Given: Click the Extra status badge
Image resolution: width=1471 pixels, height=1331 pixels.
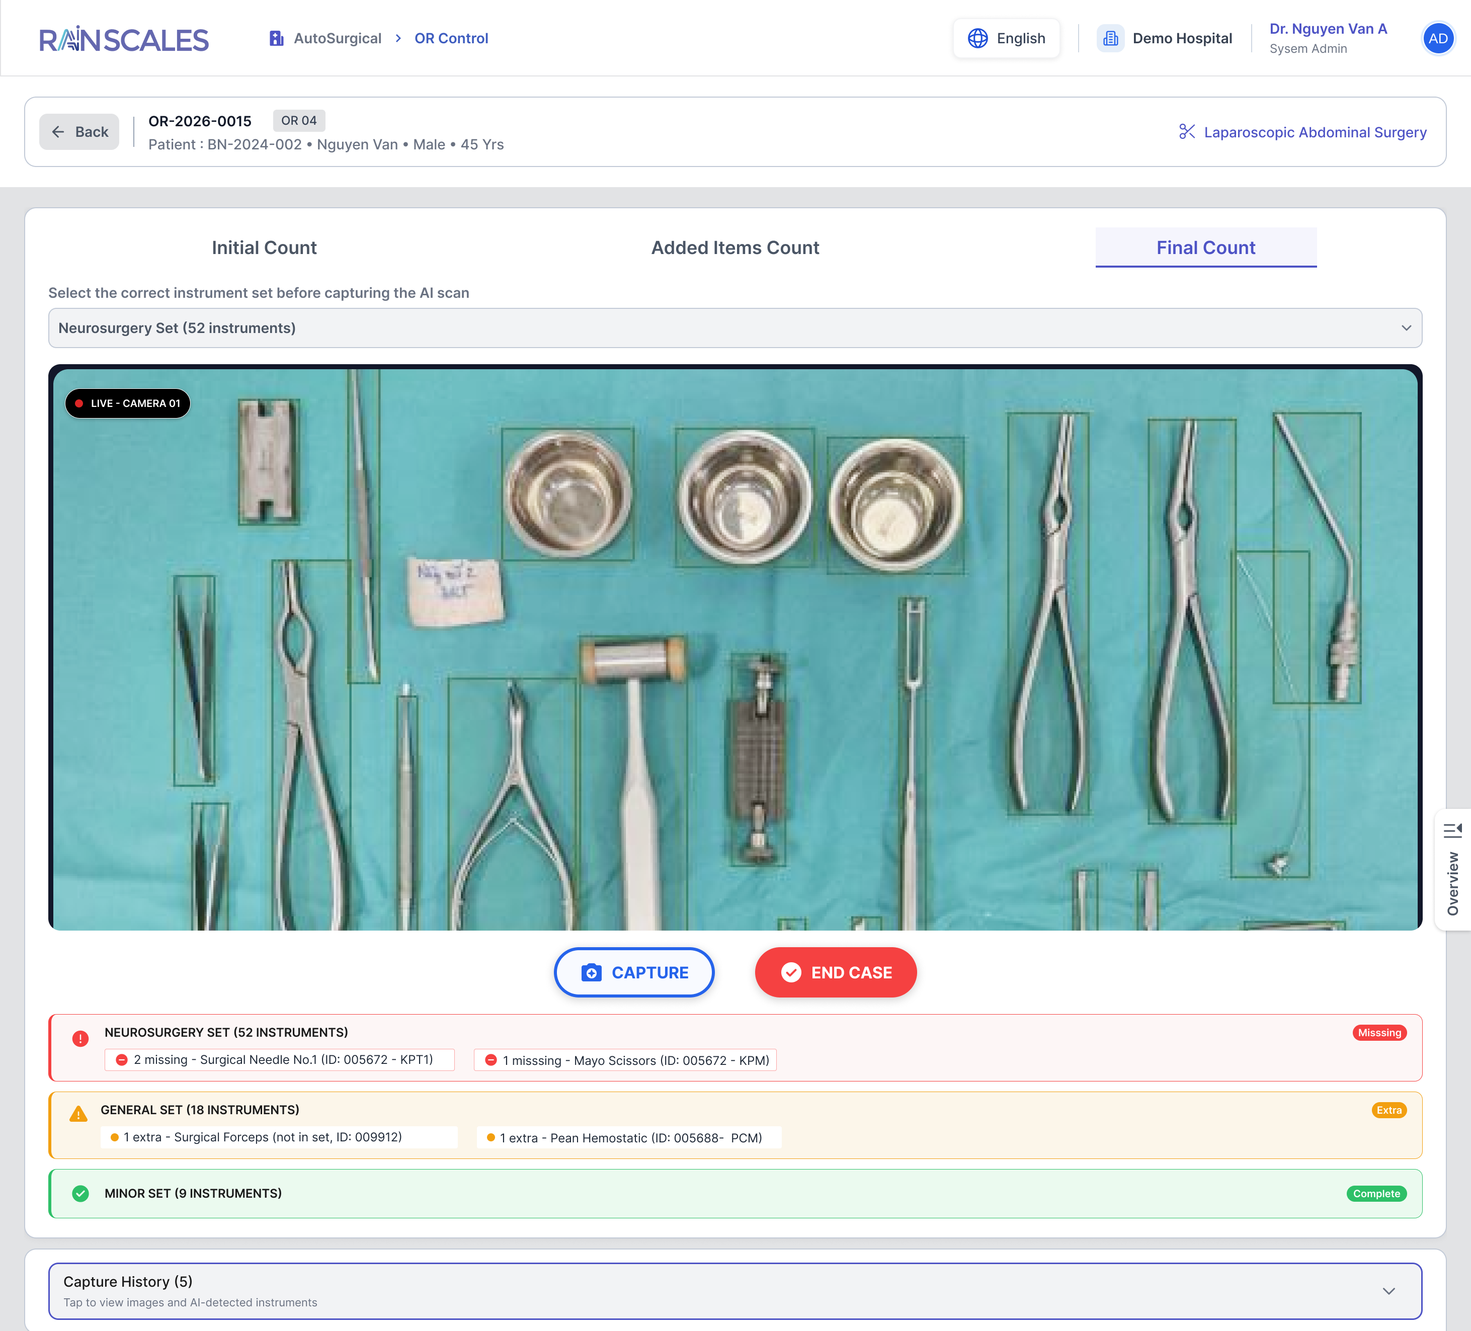Looking at the screenshot, I should (1388, 1110).
